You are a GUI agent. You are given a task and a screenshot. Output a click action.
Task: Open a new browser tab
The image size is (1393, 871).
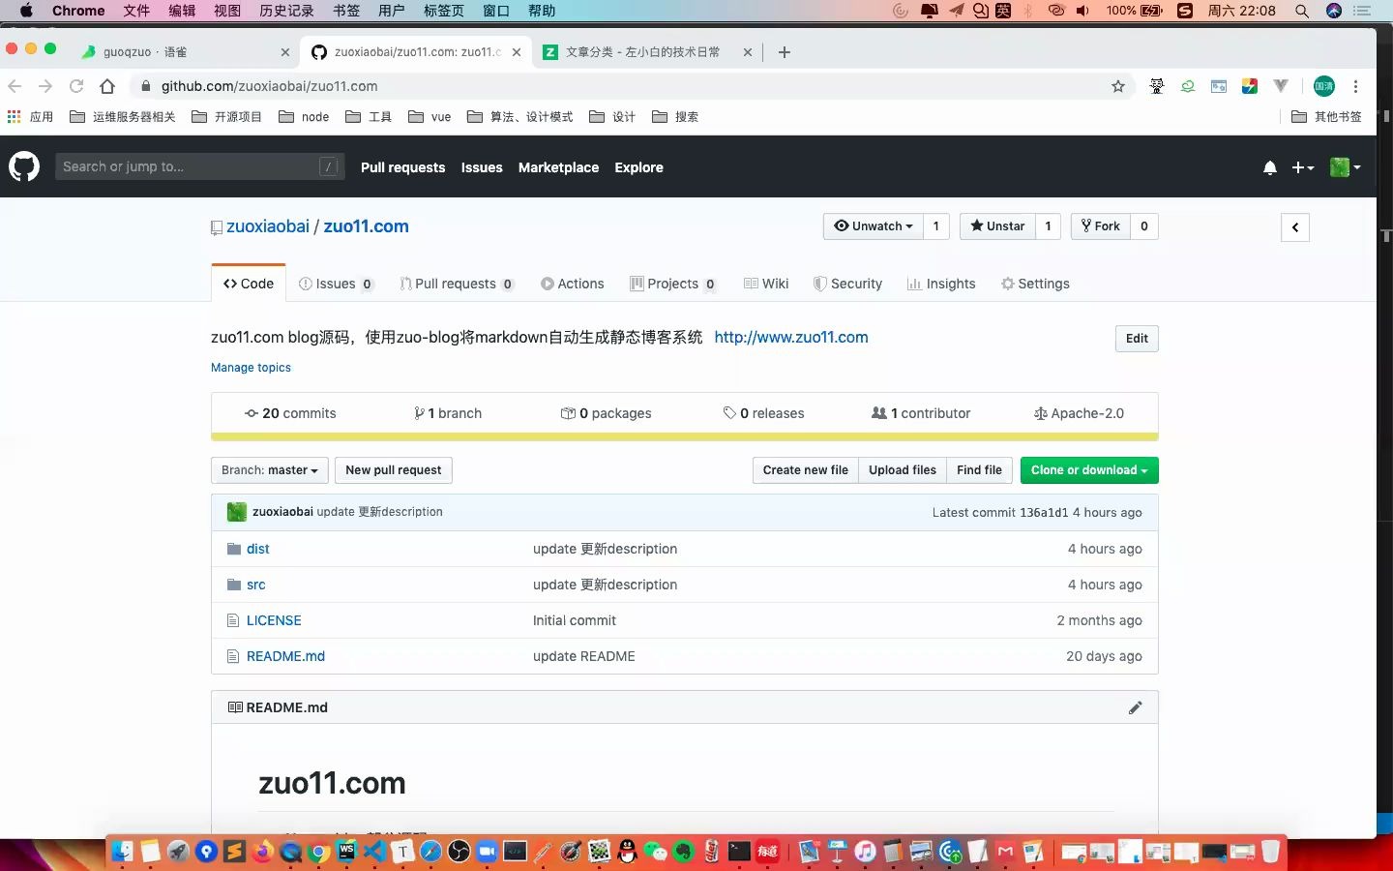click(785, 52)
